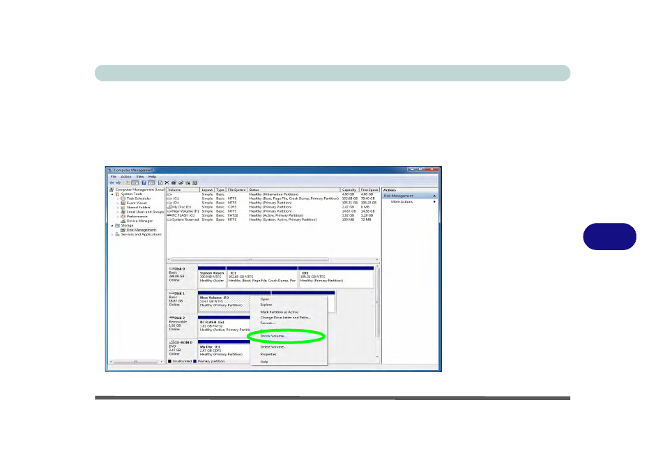Collapse the Disk Management actions section

click(434, 196)
